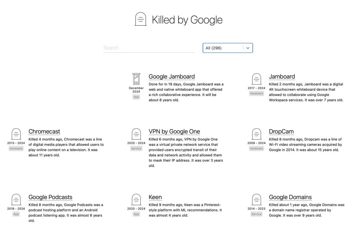The width and height of the screenshot is (356, 233).
Task: Click the Killed by Google heading text
Action: pyautogui.click(x=187, y=20)
